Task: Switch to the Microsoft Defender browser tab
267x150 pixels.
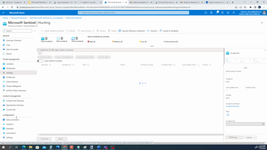Action: click(x=39, y=2)
